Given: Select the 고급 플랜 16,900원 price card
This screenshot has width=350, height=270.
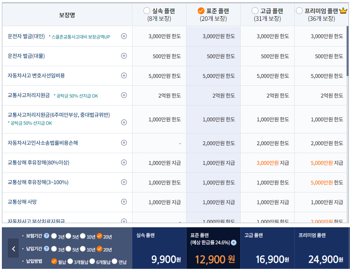Looking at the screenshot, I should [268, 248].
